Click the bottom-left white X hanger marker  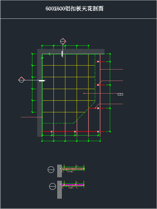[52, 132]
